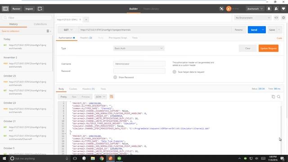This screenshot has height=162, width=288.
Task: Select the History sidebar tab
Action: click(13, 24)
